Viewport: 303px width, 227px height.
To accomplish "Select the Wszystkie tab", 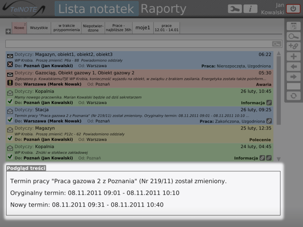I will (39, 28).
